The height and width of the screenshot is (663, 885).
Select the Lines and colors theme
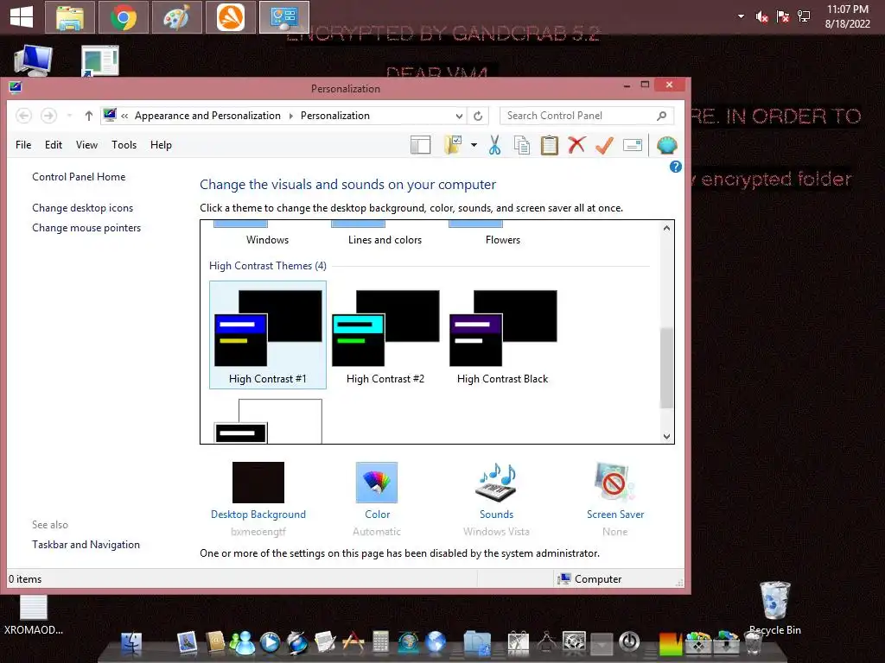click(x=385, y=240)
